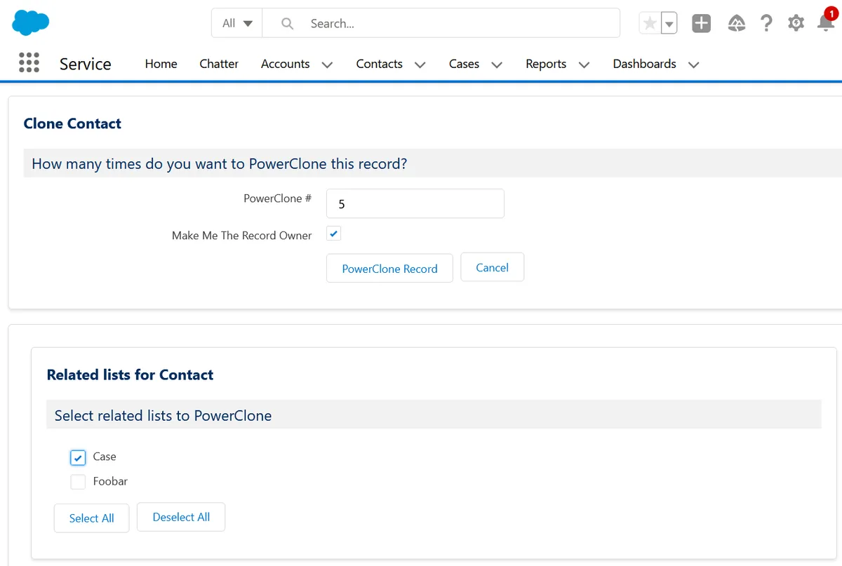Viewport: 842px width, 566px height.
Task: Expand the Accounts tab chevron
Action: coord(327,65)
